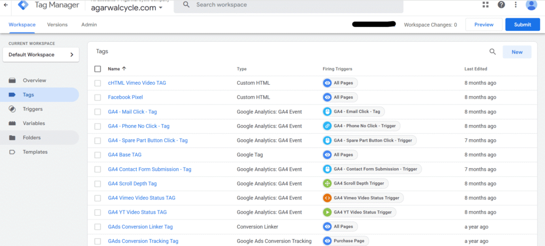Click All Pages eye icon in GA4 Base TAG row
This screenshot has height=246, width=545.
pos(327,155)
